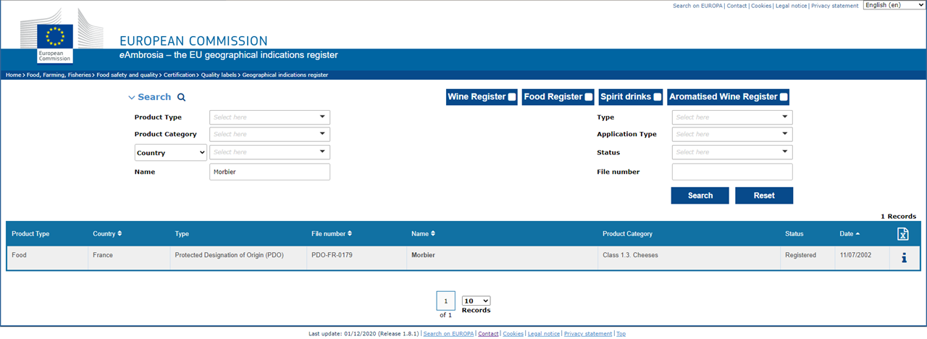The width and height of the screenshot is (927, 339).
Task: Click Search on EUROPA footer link
Action: coord(448,334)
